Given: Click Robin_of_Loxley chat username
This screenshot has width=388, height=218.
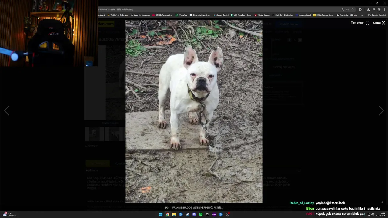Looking at the screenshot, I should click(x=302, y=203).
